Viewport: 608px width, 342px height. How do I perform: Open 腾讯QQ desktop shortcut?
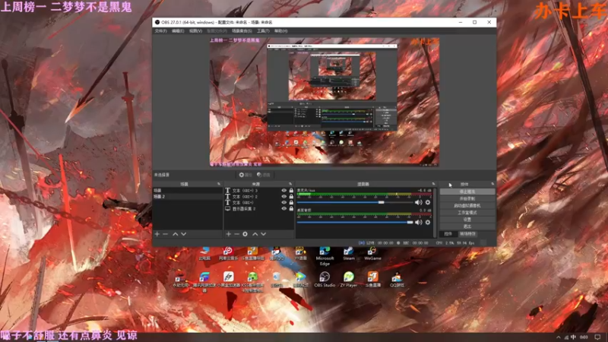coord(277,253)
